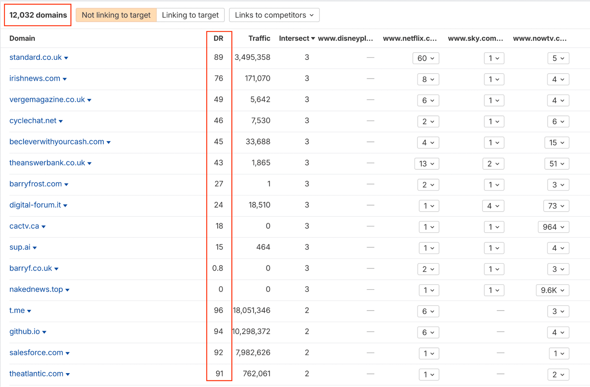This screenshot has height=387, width=590.
Task: Select the Not linking to target tab
Action: click(116, 15)
